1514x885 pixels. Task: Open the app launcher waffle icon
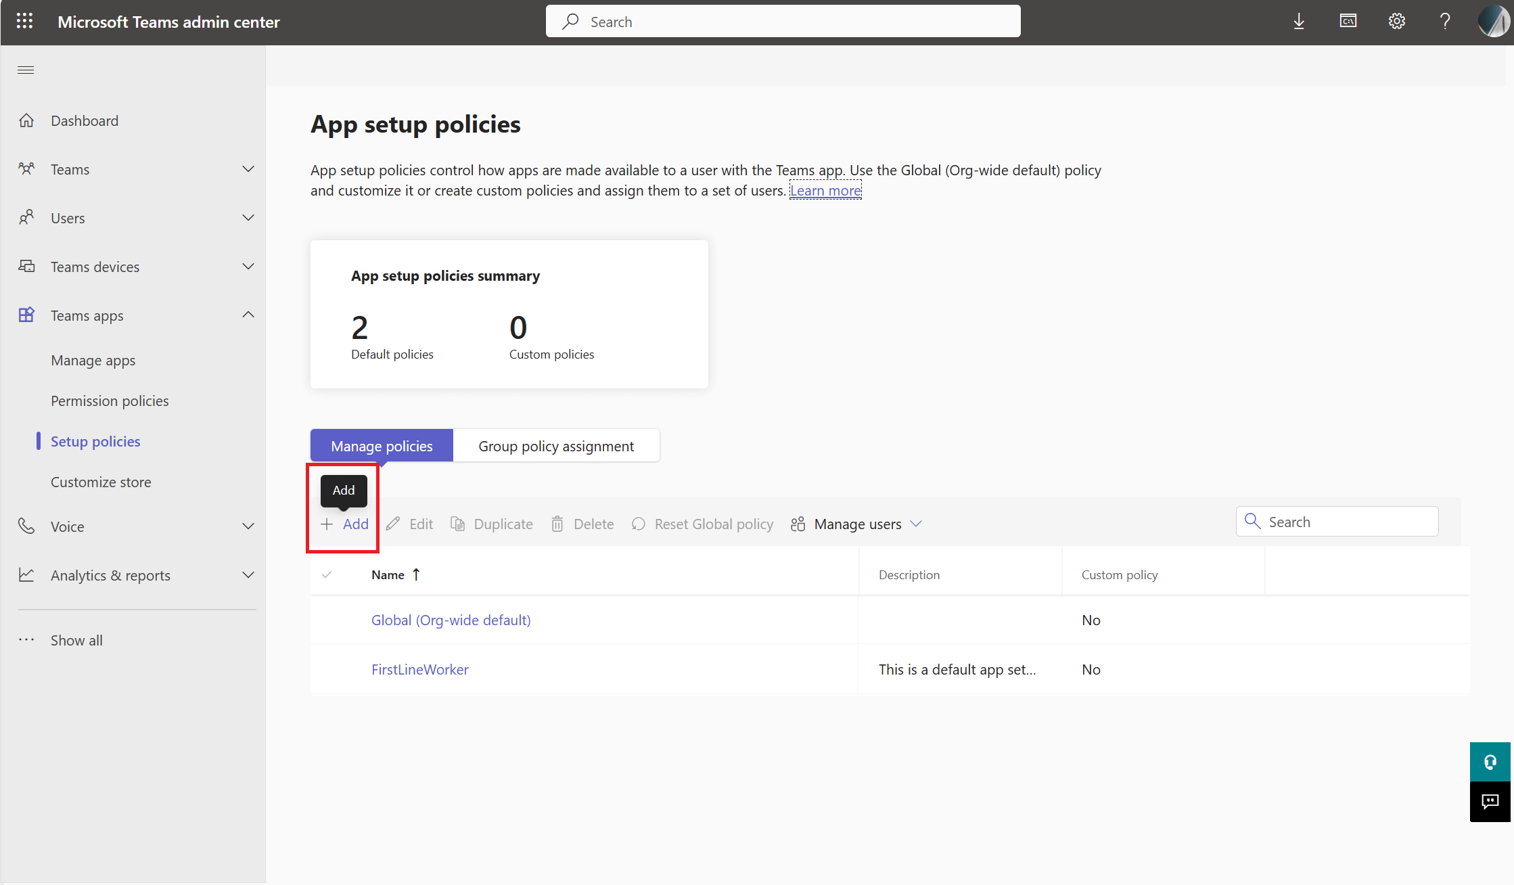tap(24, 22)
